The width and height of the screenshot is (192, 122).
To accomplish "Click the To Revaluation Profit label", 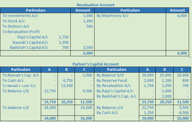I will (21, 32).
